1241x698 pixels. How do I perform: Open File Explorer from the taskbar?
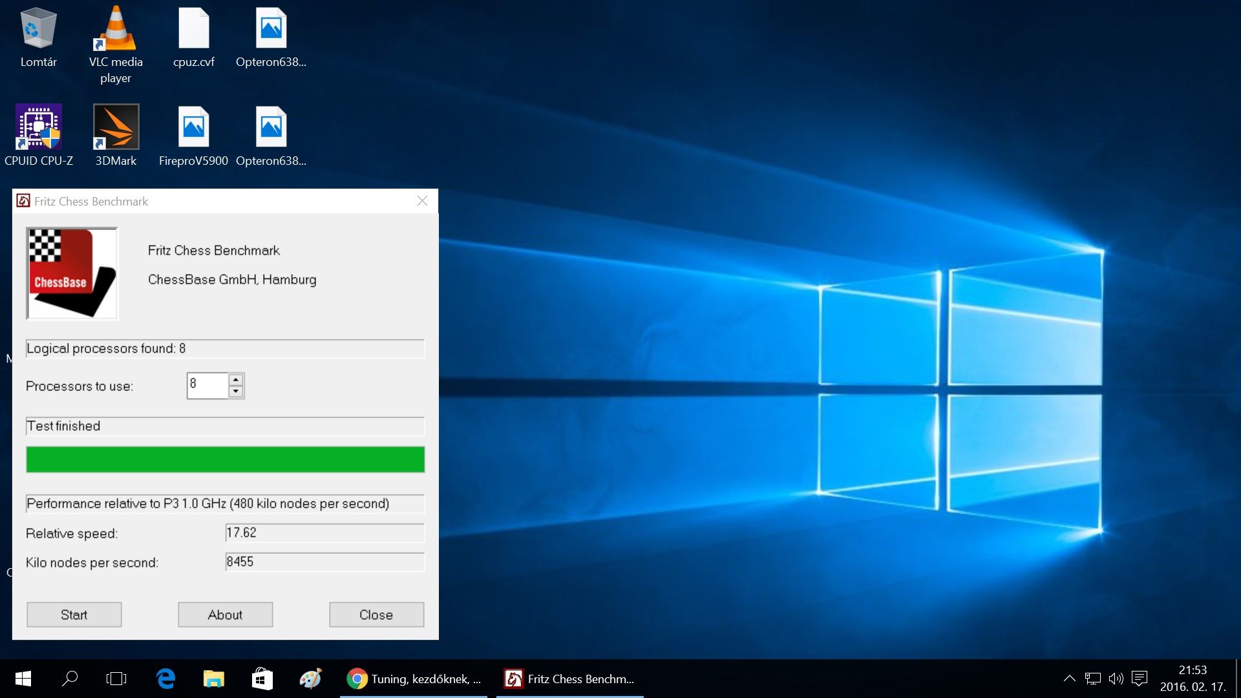tap(213, 679)
